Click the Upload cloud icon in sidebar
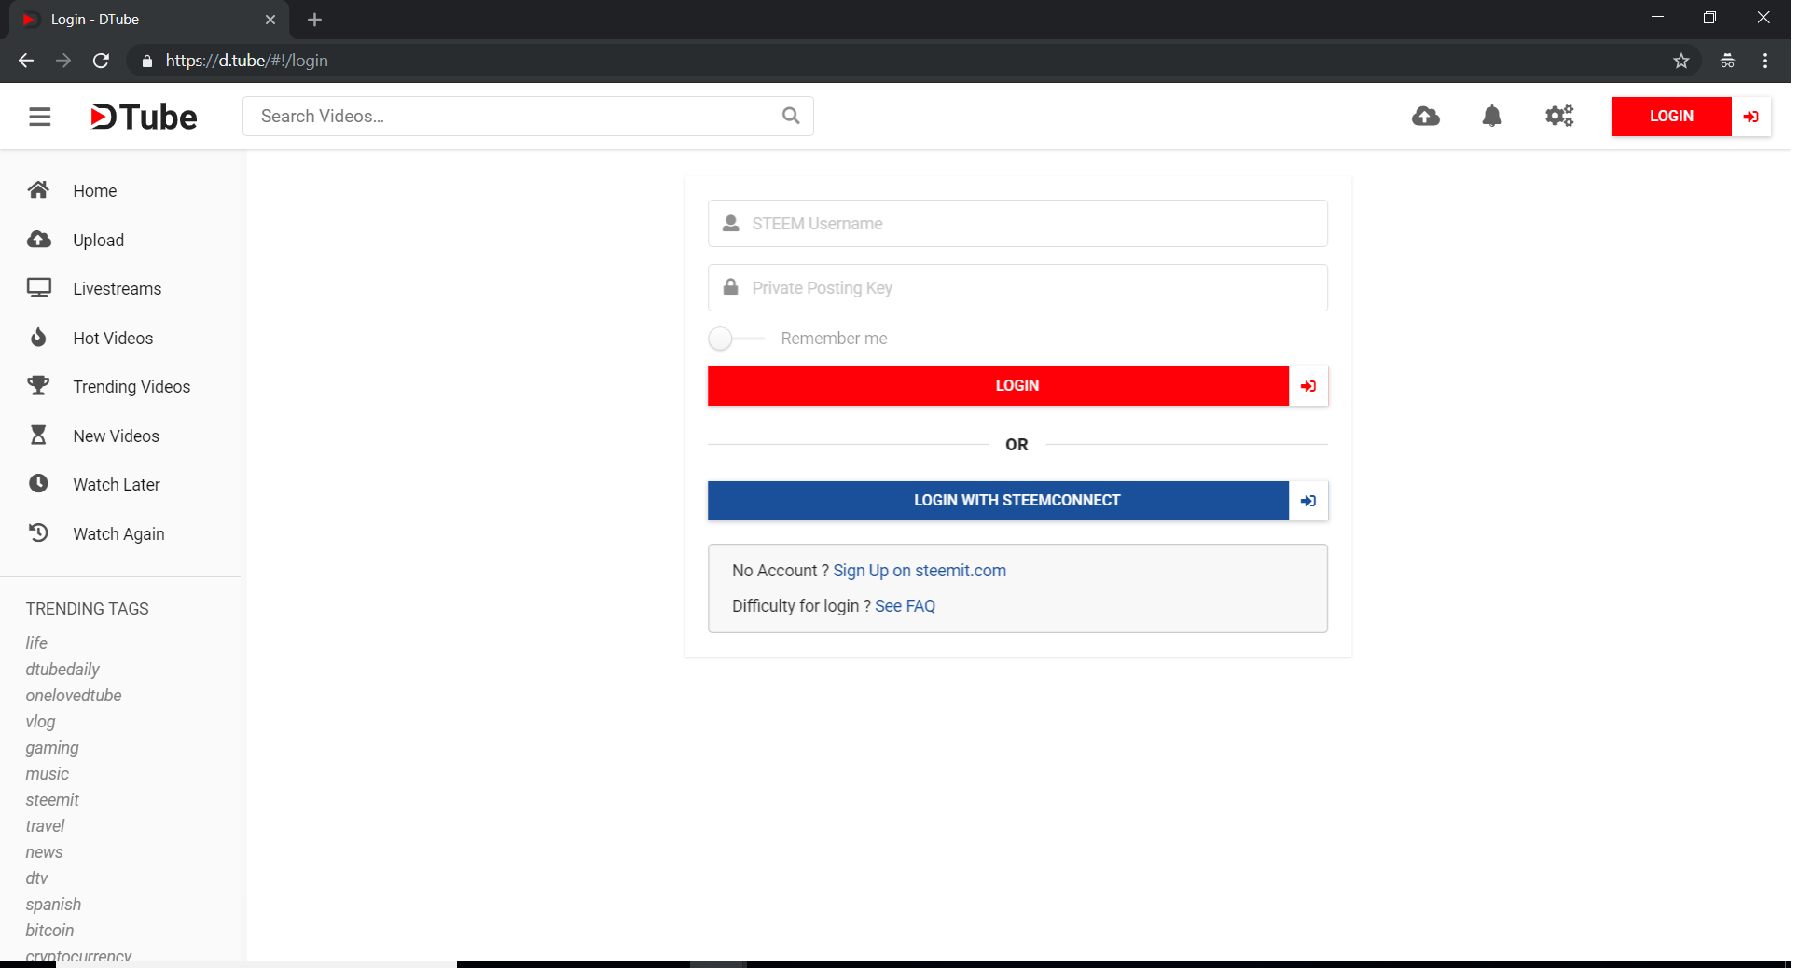This screenshot has height=968, width=1798. 38,240
